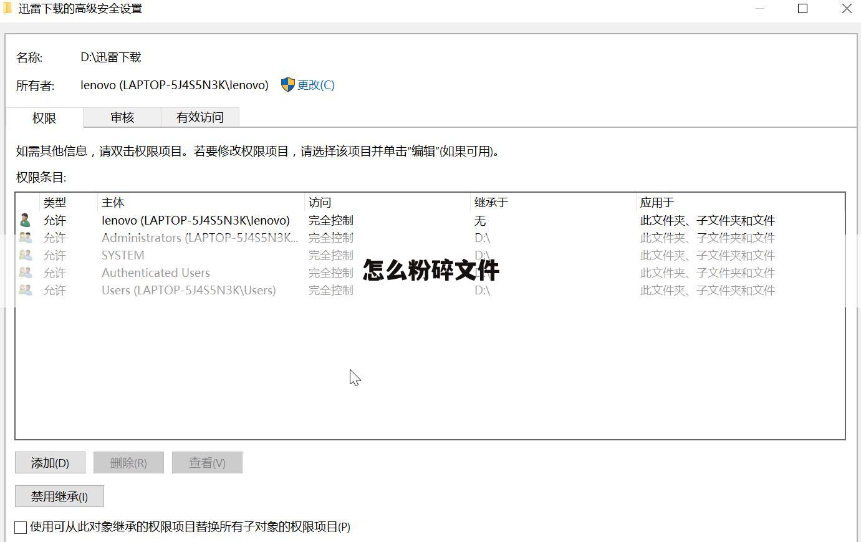This screenshot has height=542, width=861.
Task: Check the replace child object permissions checkbox
Action: coord(21,527)
